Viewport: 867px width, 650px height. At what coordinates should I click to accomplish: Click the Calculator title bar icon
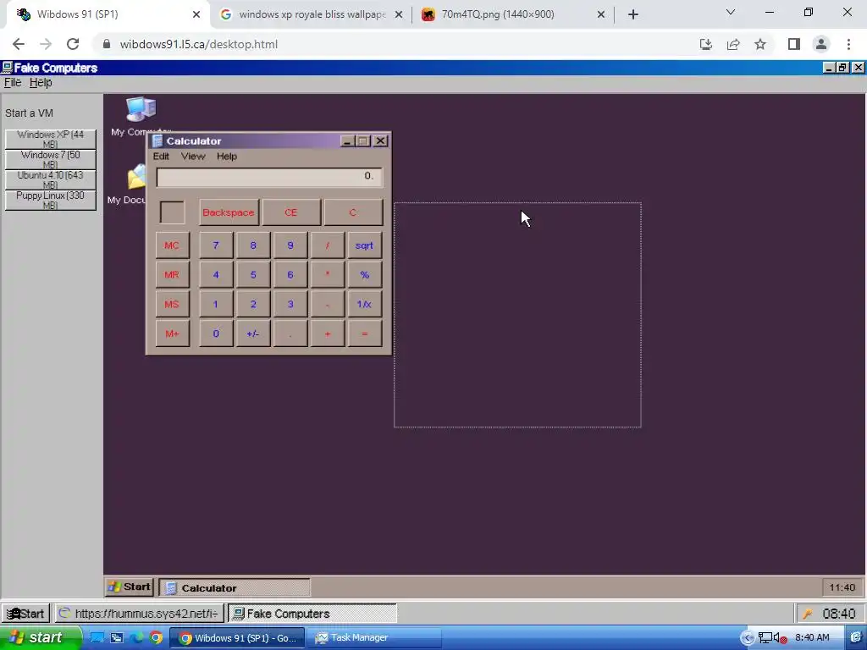tap(157, 141)
